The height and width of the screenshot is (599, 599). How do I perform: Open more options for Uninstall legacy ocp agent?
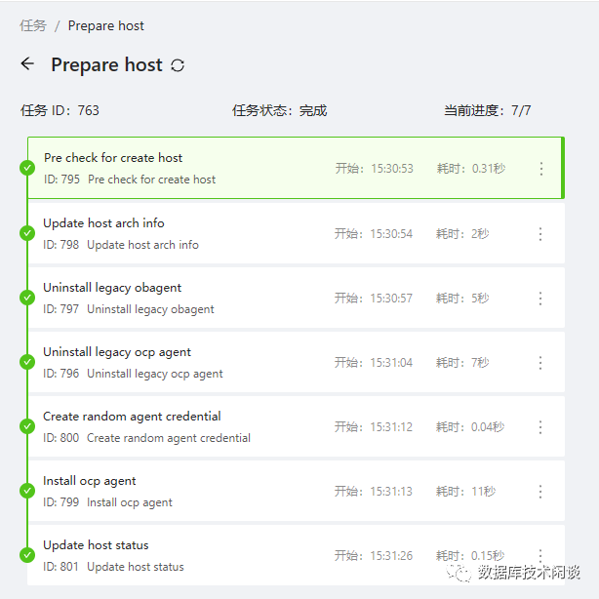click(x=540, y=363)
